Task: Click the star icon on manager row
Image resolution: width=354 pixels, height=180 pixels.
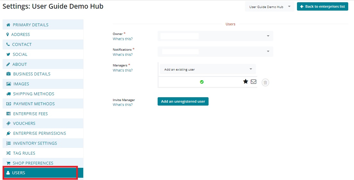Action: pos(245,81)
